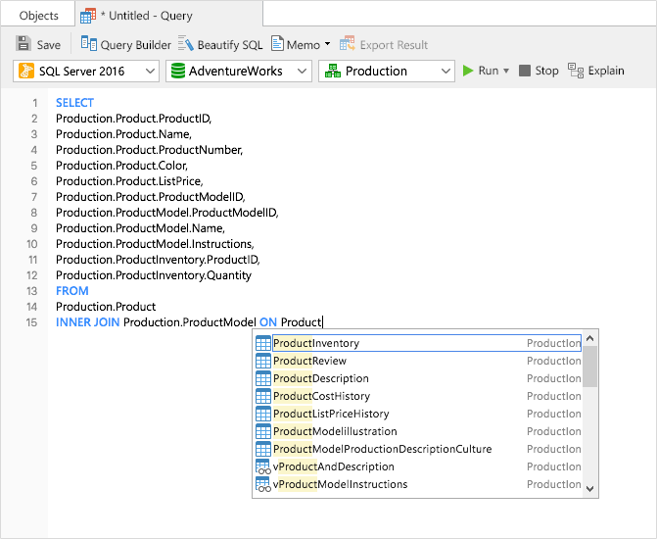This screenshot has height=539, width=657.
Task: Switch to the Objects tab
Action: tap(38, 16)
